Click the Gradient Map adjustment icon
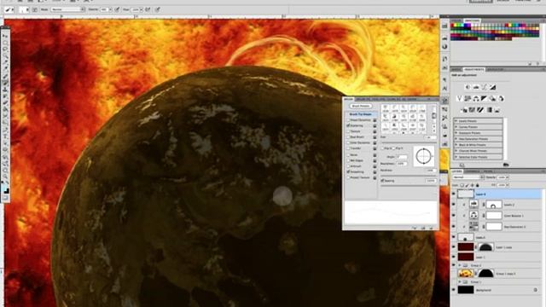The width and height of the screenshot is (546, 307). [489, 110]
